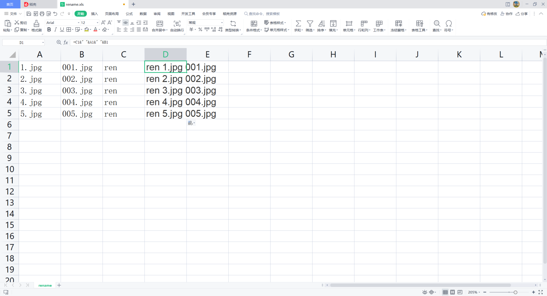Image resolution: width=547 pixels, height=296 pixels.
Task: Click the horizontal scrollbar
Action: [x=420, y=285]
